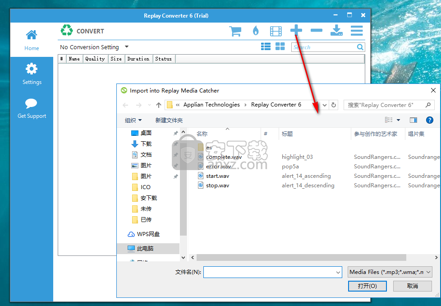Go up one folder level
The image size is (441, 306).
click(159, 105)
